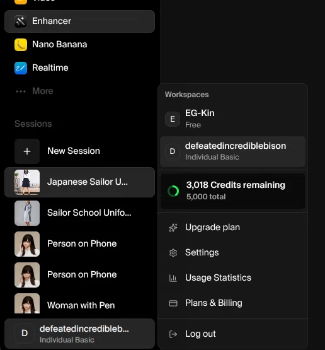Click the D avatar in sidebar footer
The height and width of the screenshot is (350, 325).
pyautogui.click(x=25, y=333)
